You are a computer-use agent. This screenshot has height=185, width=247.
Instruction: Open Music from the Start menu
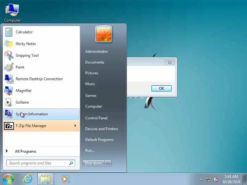90,84
